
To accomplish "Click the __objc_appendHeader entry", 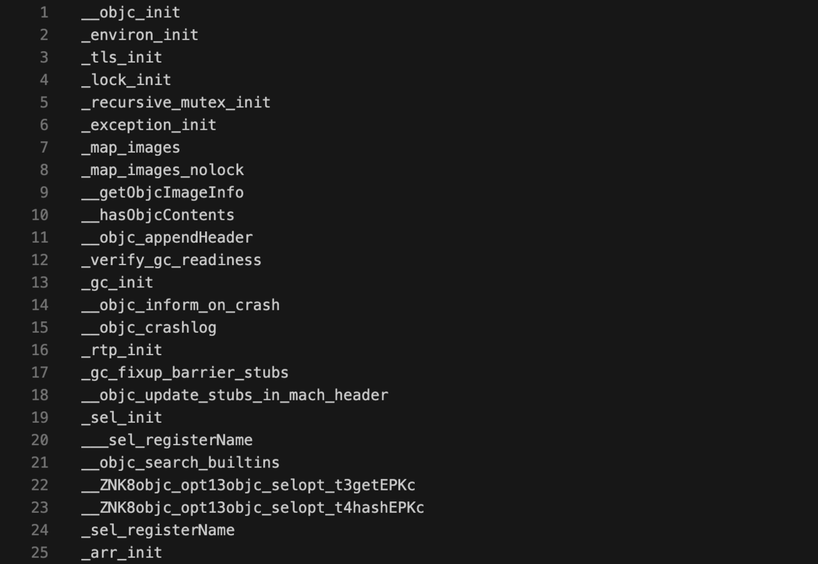I will [x=167, y=237].
